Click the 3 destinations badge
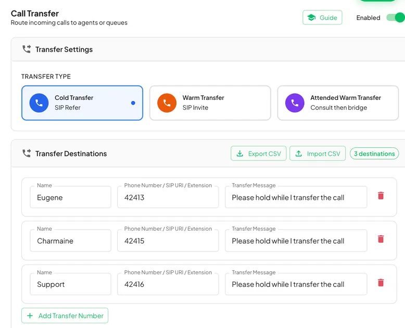405x328 pixels. click(374, 154)
